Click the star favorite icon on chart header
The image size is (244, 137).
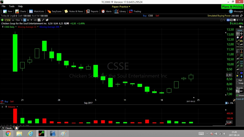click(222, 20)
